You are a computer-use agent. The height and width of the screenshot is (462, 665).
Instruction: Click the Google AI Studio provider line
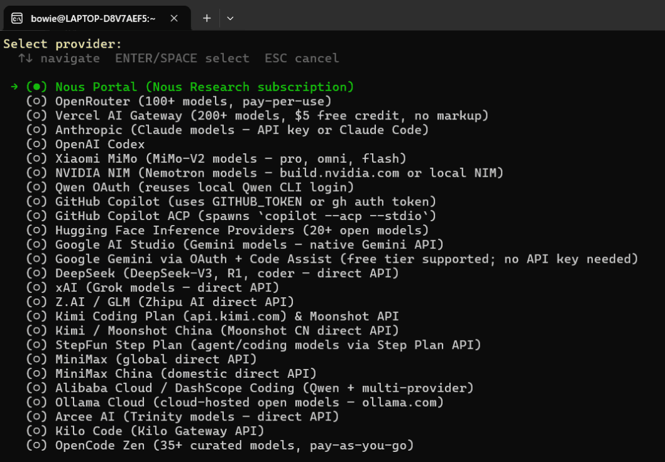(x=250, y=245)
